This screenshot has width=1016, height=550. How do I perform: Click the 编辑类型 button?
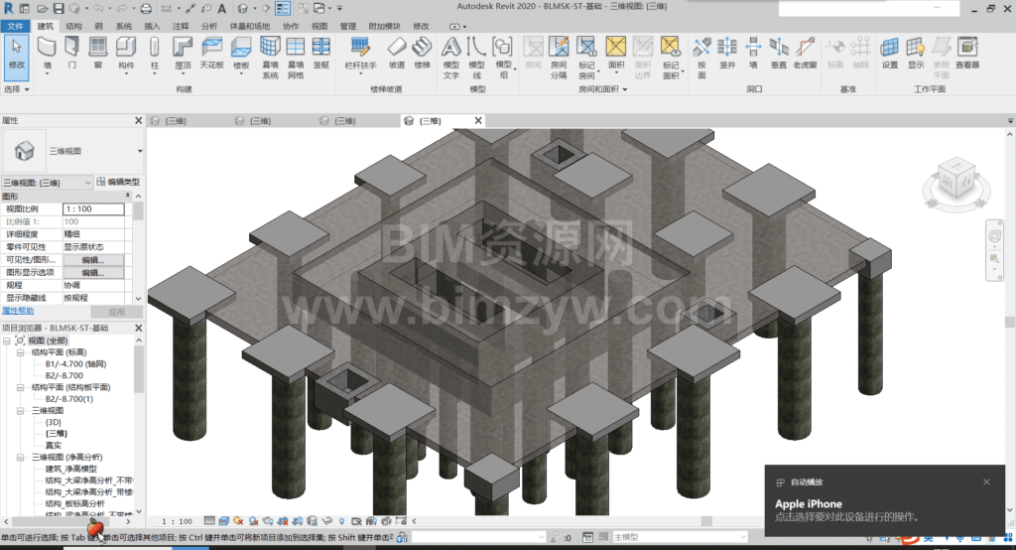(118, 183)
